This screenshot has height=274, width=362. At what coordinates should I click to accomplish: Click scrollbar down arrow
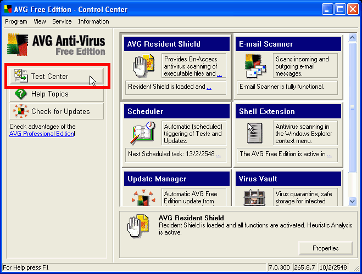pos(352,202)
